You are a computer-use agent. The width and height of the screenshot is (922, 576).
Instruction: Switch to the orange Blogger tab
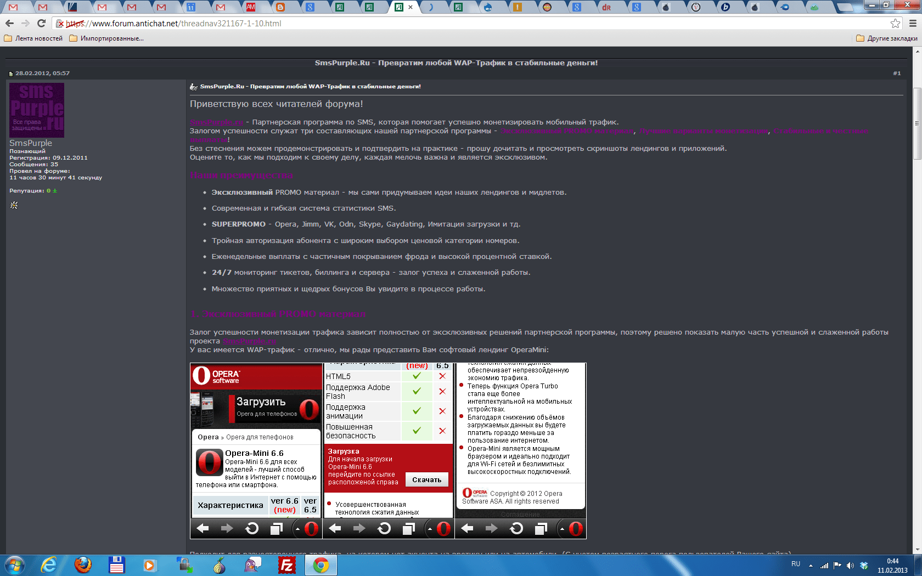point(280,7)
